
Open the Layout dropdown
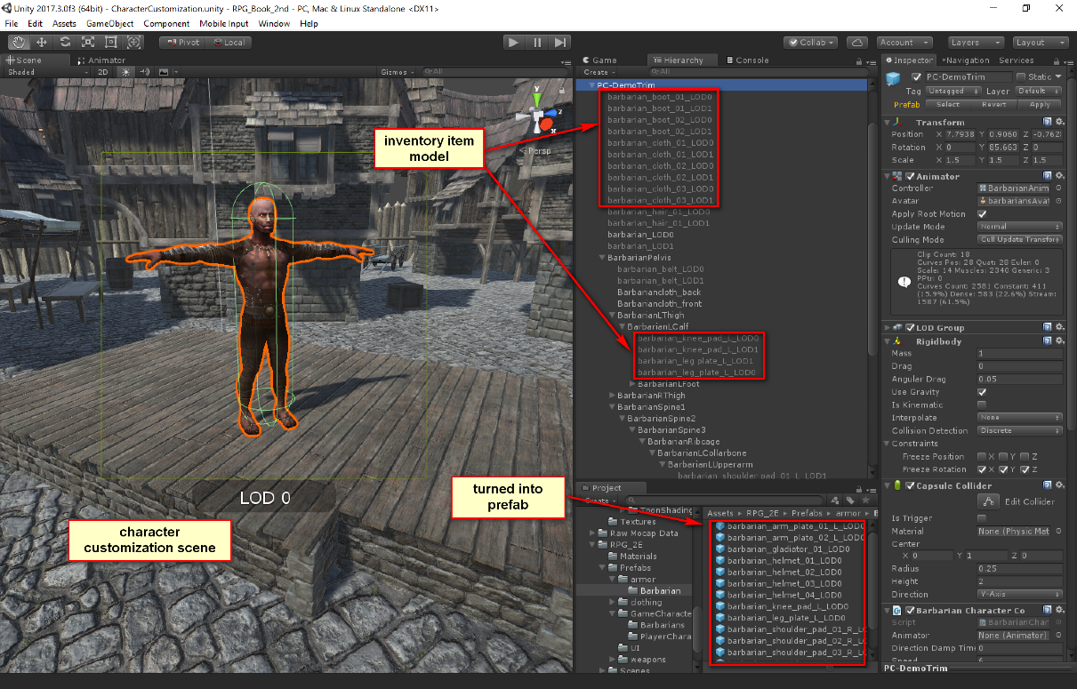coord(1039,42)
